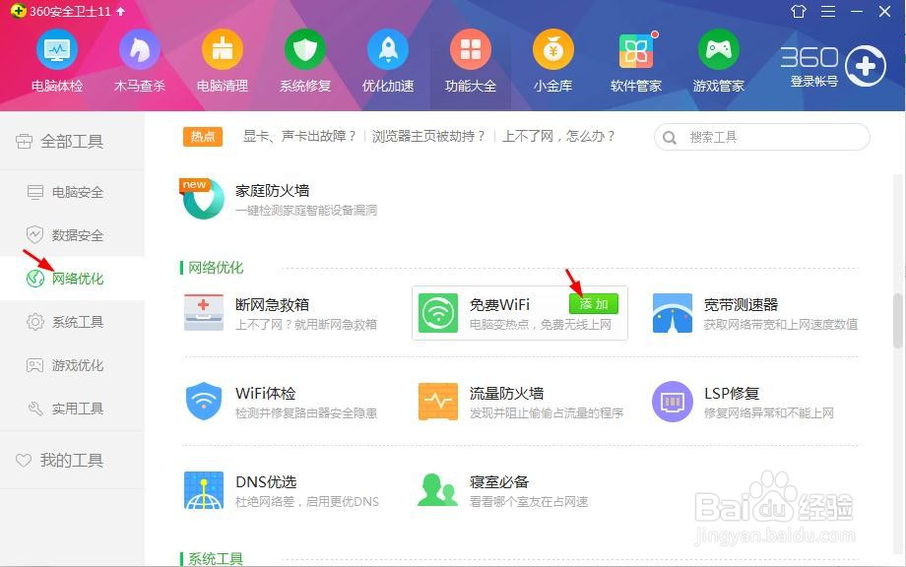Click the 断网急救箱 title text
This screenshot has height=567, width=906.
[272, 304]
